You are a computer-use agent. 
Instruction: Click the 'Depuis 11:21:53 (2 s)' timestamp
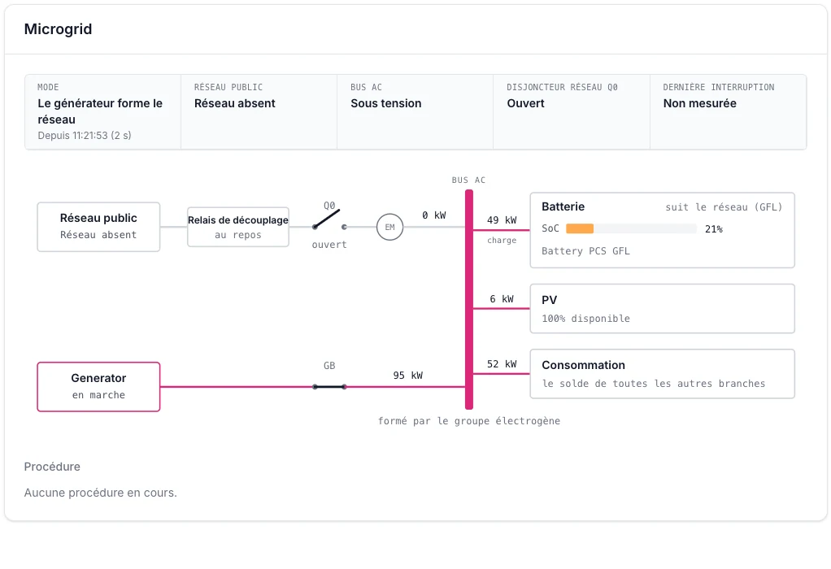(x=85, y=136)
